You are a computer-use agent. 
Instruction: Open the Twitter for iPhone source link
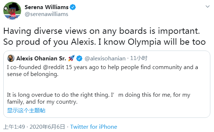94,127
